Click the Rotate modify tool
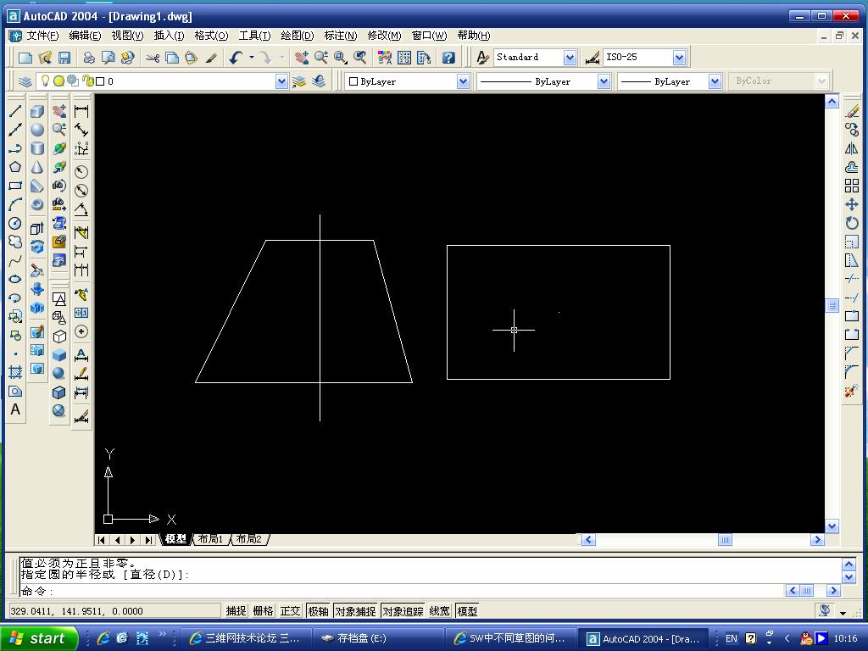868x651 pixels. click(852, 223)
